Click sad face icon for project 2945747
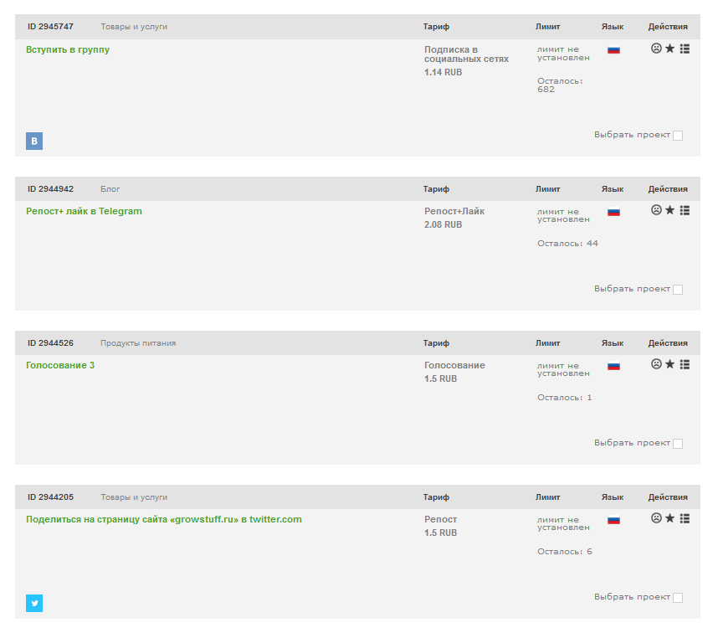The height and width of the screenshot is (633, 718). tap(656, 48)
